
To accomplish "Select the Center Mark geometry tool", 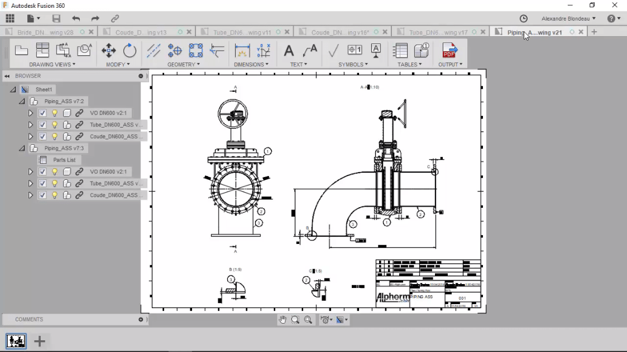I will click(x=175, y=51).
